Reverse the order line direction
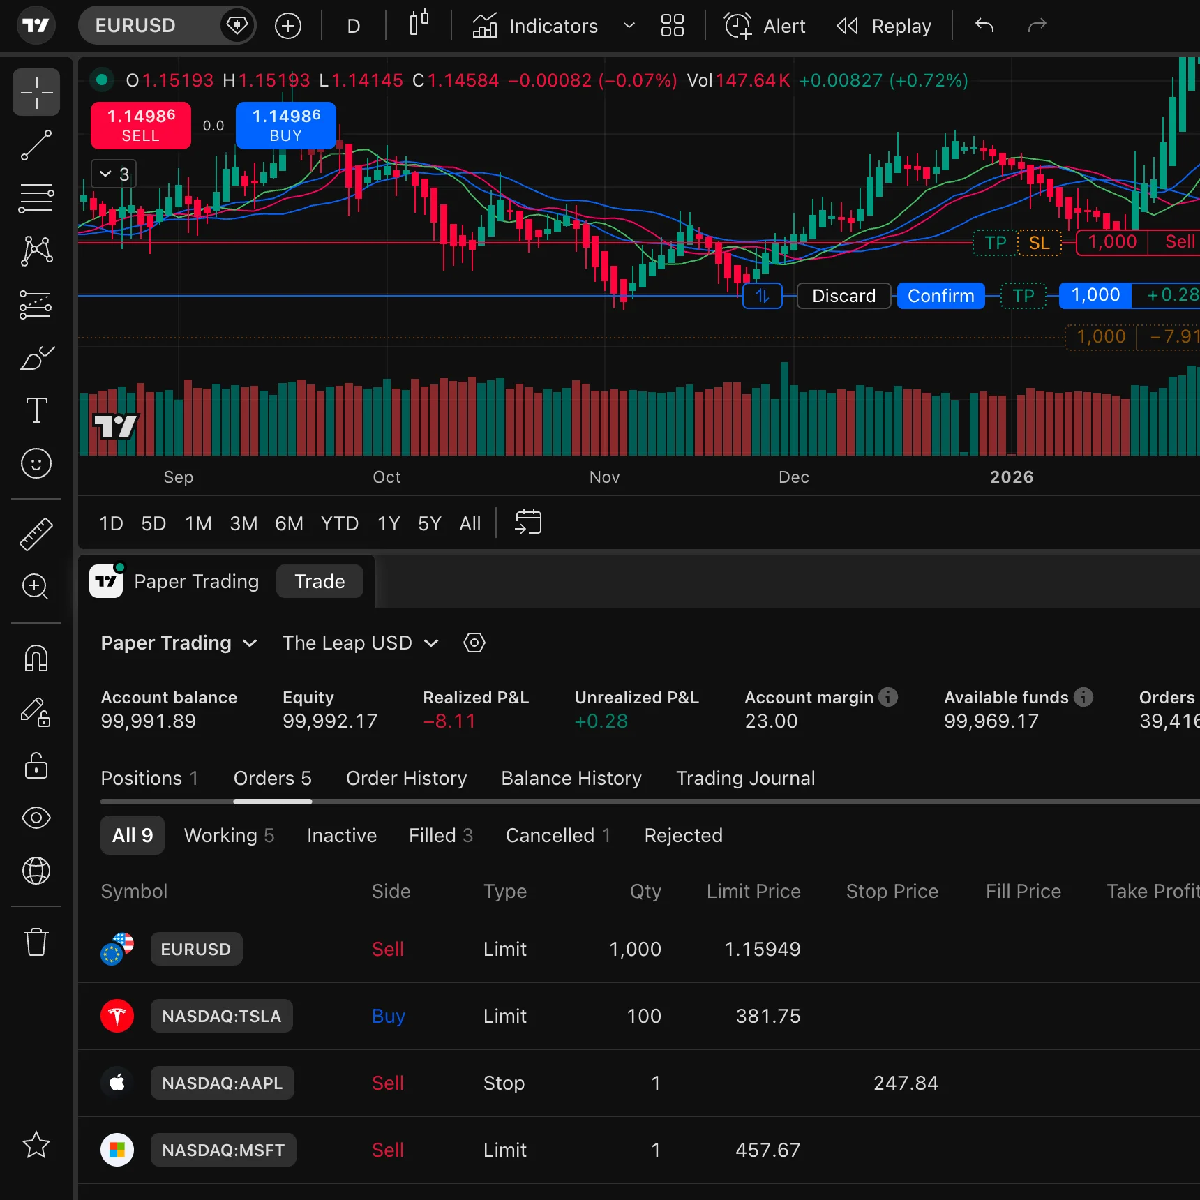Viewport: 1200px width, 1200px height. [x=763, y=296]
